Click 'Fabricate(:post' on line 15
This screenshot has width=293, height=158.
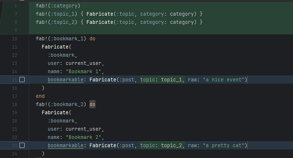[112, 80]
